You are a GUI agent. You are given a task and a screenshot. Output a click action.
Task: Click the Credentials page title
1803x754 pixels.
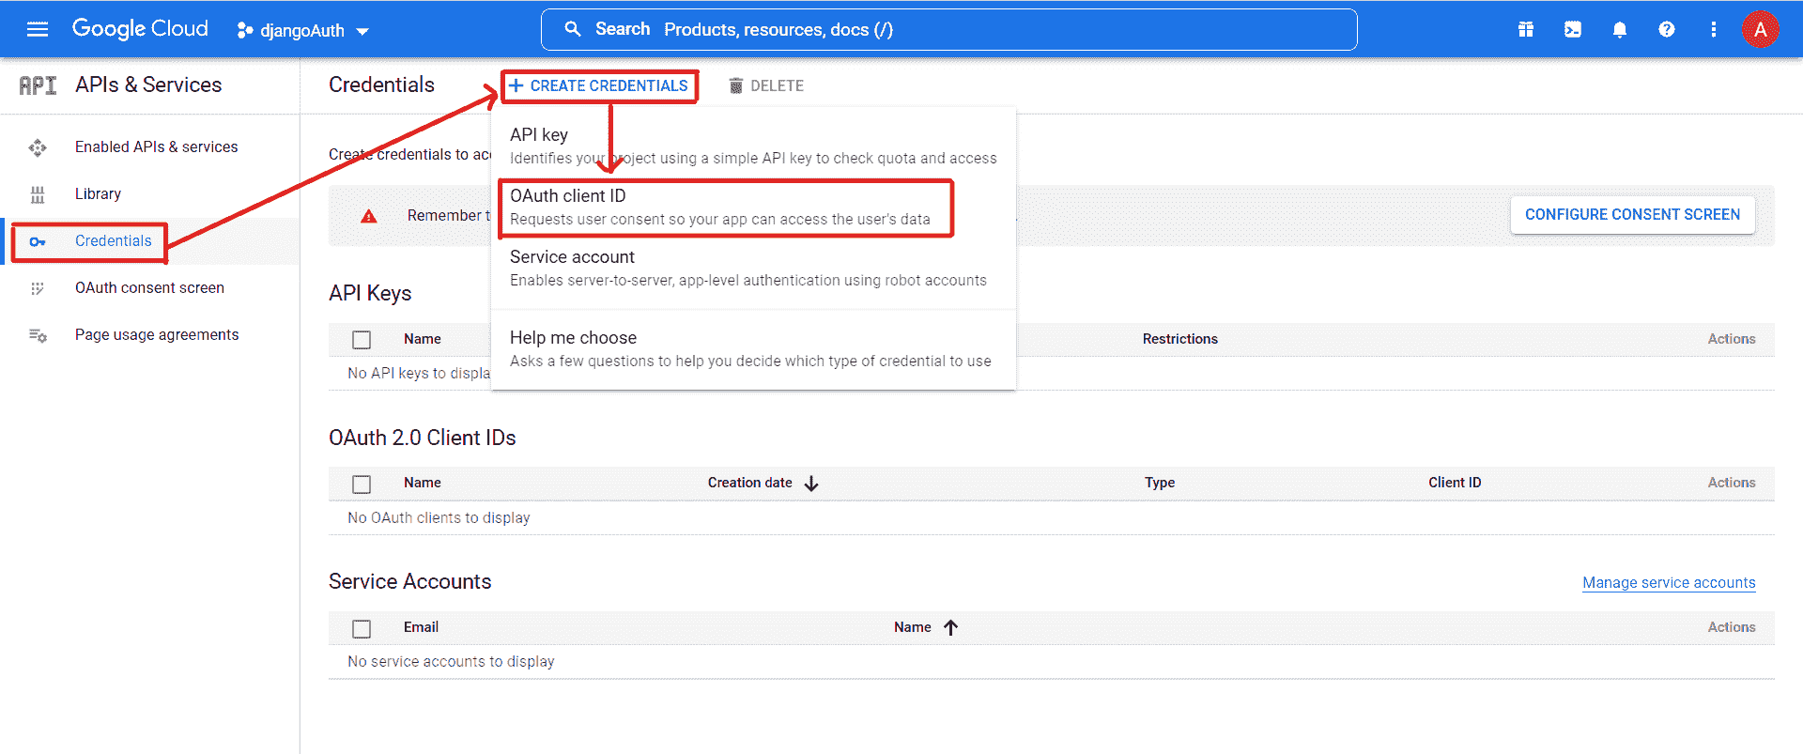pos(381,85)
